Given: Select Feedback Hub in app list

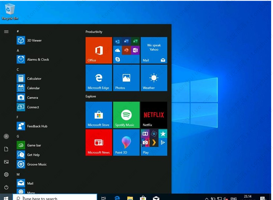Looking at the screenshot, I should 37,126.
